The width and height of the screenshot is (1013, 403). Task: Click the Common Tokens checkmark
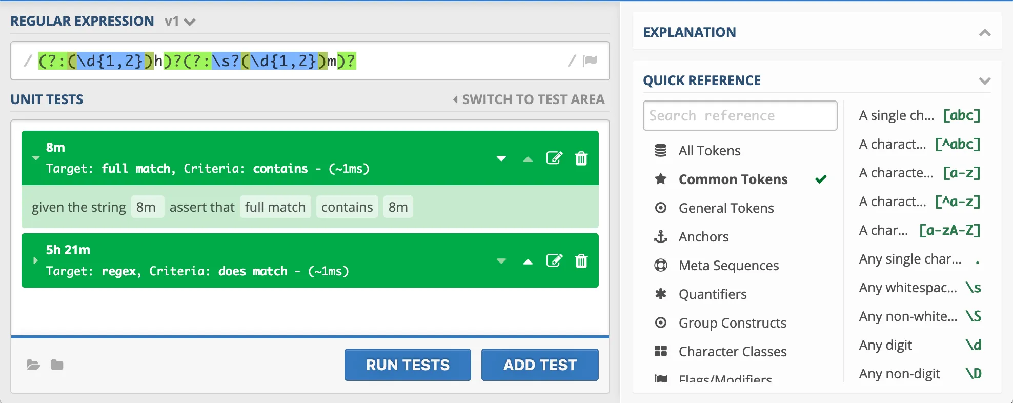(x=821, y=179)
